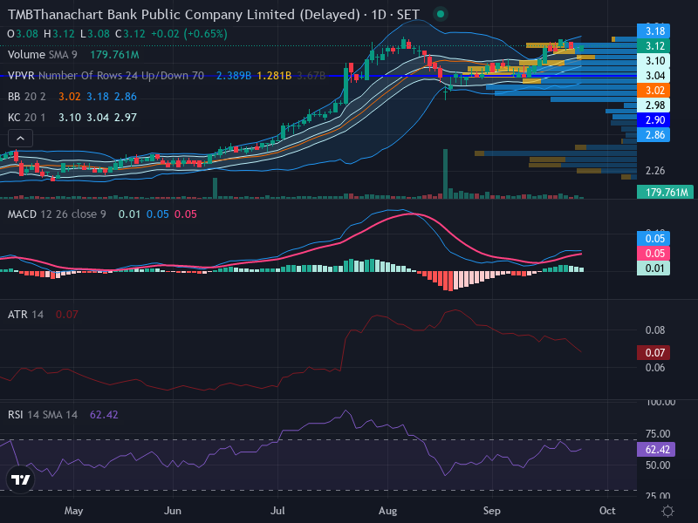Click the 2.98 price axis tag
The image size is (698, 523).
pos(654,105)
